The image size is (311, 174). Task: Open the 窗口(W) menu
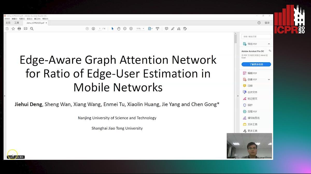pyautogui.click(x=37, y=19)
